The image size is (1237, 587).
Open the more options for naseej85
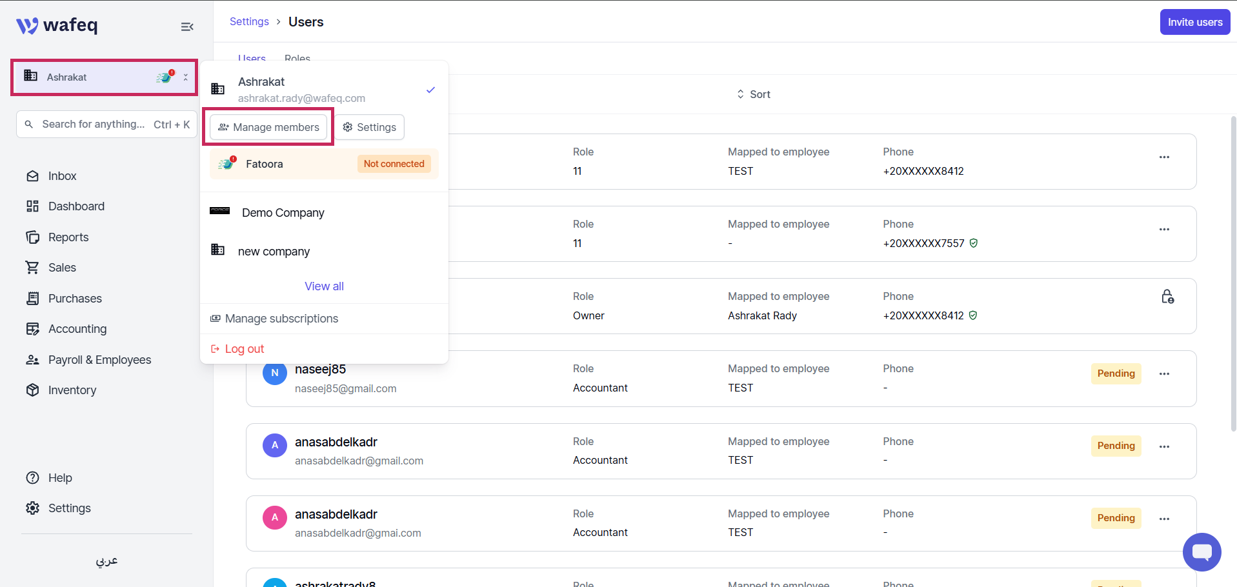pyautogui.click(x=1164, y=374)
